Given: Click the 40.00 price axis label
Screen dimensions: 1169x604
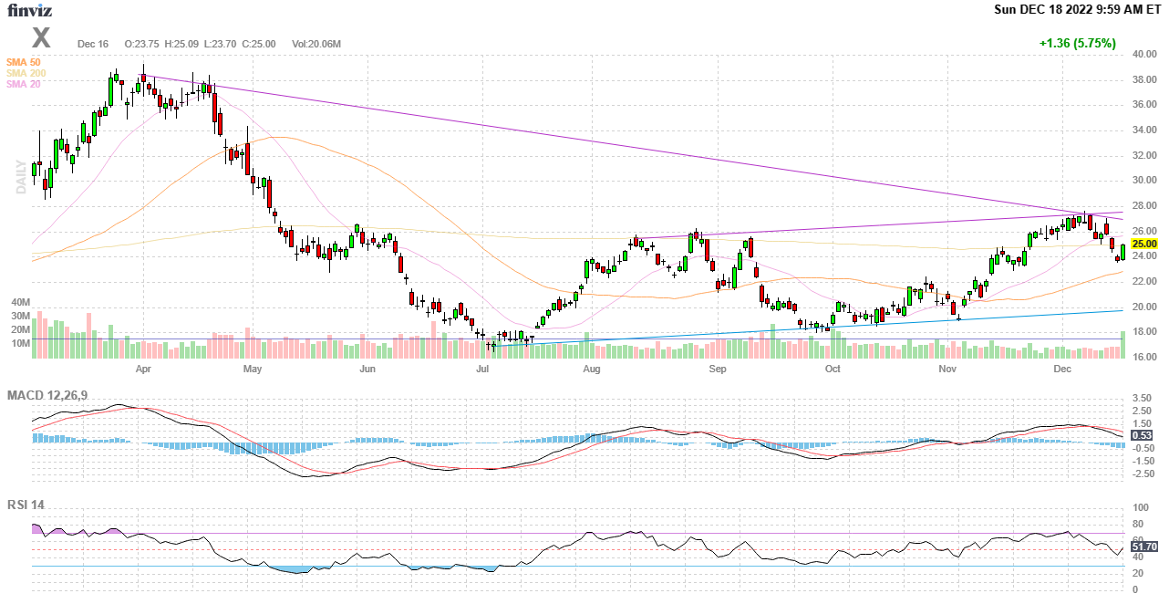Looking at the screenshot, I should [1143, 54].
